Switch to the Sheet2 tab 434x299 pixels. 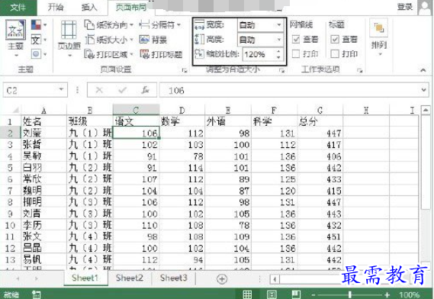(130, 278)
